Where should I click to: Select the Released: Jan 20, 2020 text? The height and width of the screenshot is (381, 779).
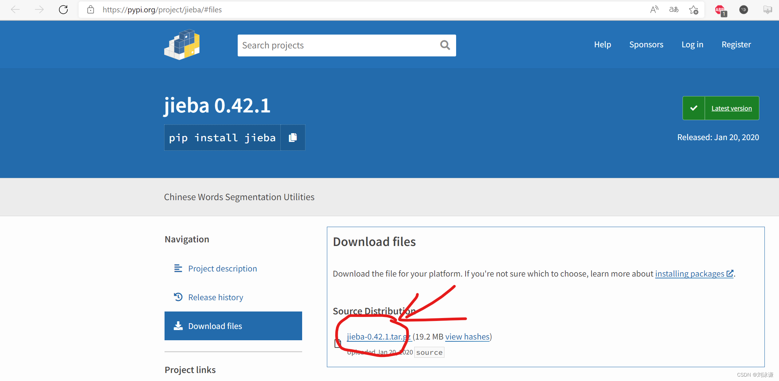coord(718,138)
